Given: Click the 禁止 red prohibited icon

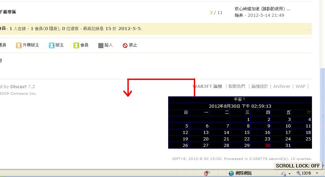Looking at the screenshot, I should [x=125, y=45].
